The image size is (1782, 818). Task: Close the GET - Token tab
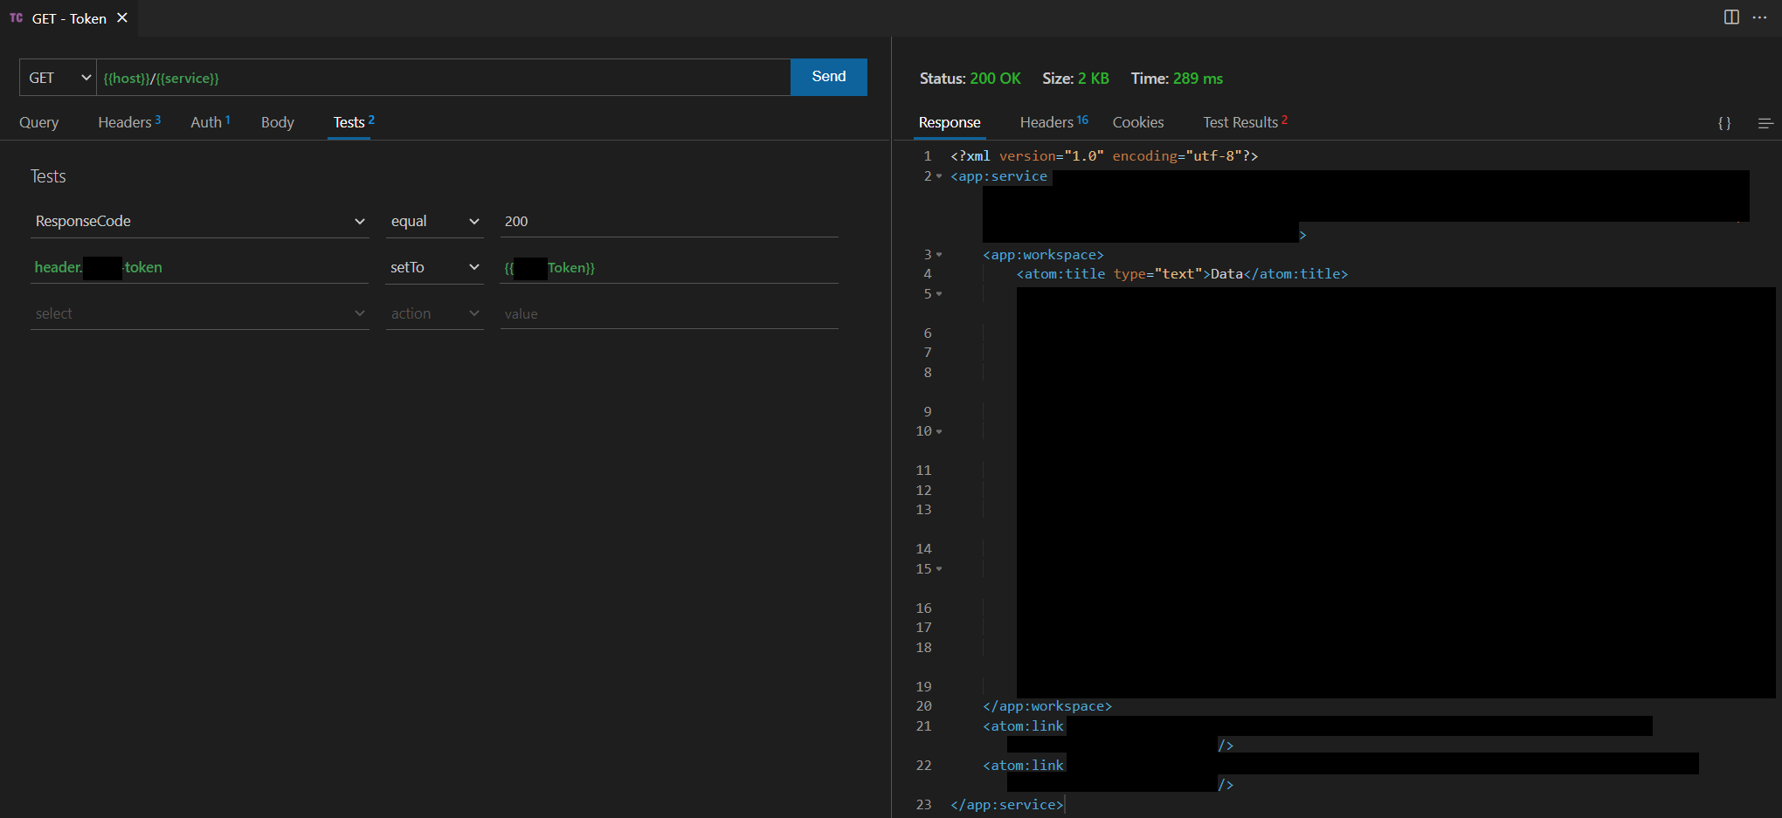click(121, 17)
